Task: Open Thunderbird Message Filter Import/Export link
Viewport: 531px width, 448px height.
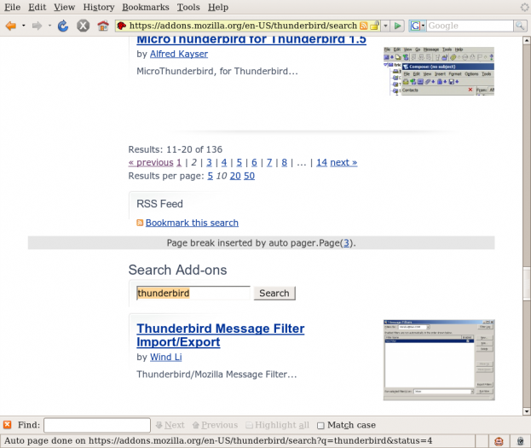Action: (221, 335)
